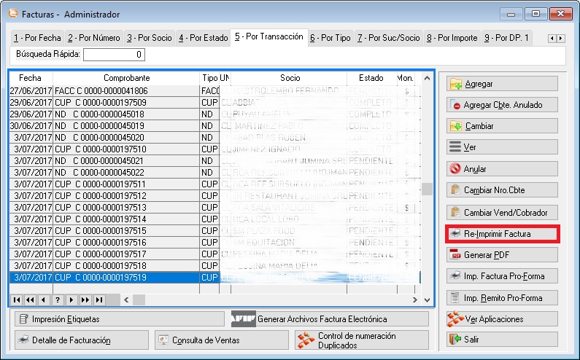Click the AFIP logo icon
The width and height of the screenshot is (580, 360).
[243, 318]
